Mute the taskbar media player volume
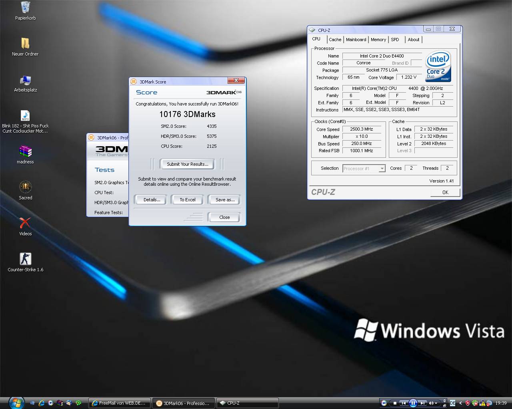 point(431,403)
